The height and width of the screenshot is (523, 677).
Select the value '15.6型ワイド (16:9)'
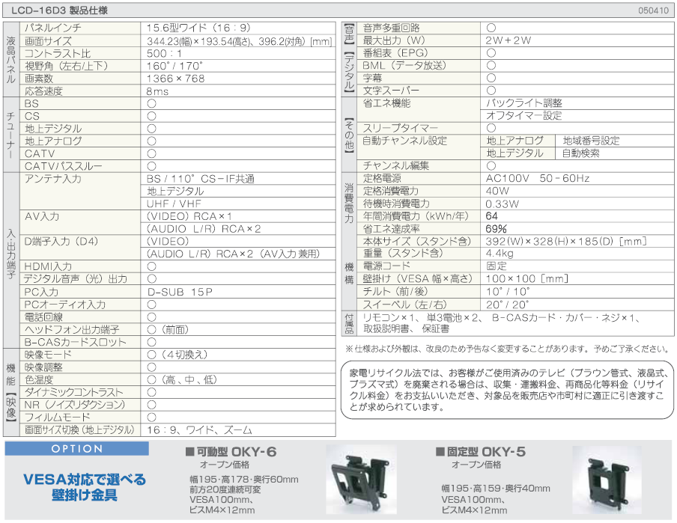[x=198, y=28]
